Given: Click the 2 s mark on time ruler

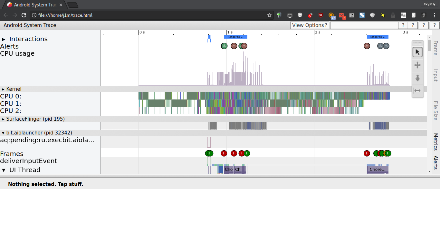Looking at the screenshot, I should click(x=318, y=32).
